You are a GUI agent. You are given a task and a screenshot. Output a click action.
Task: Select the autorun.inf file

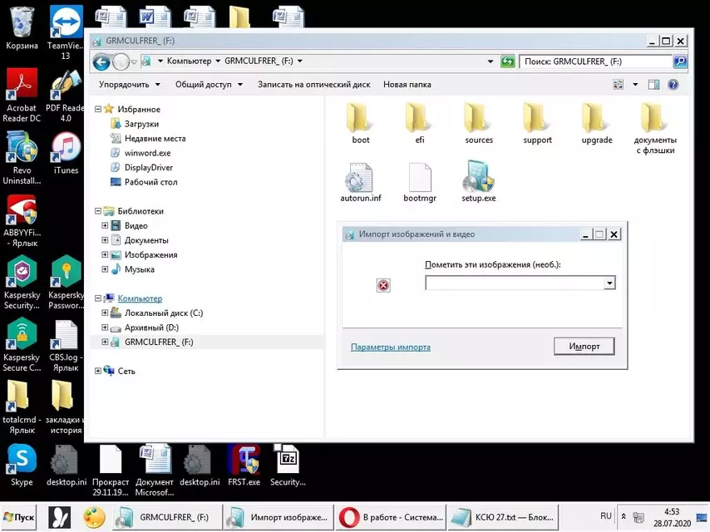[x=361, y=182]
